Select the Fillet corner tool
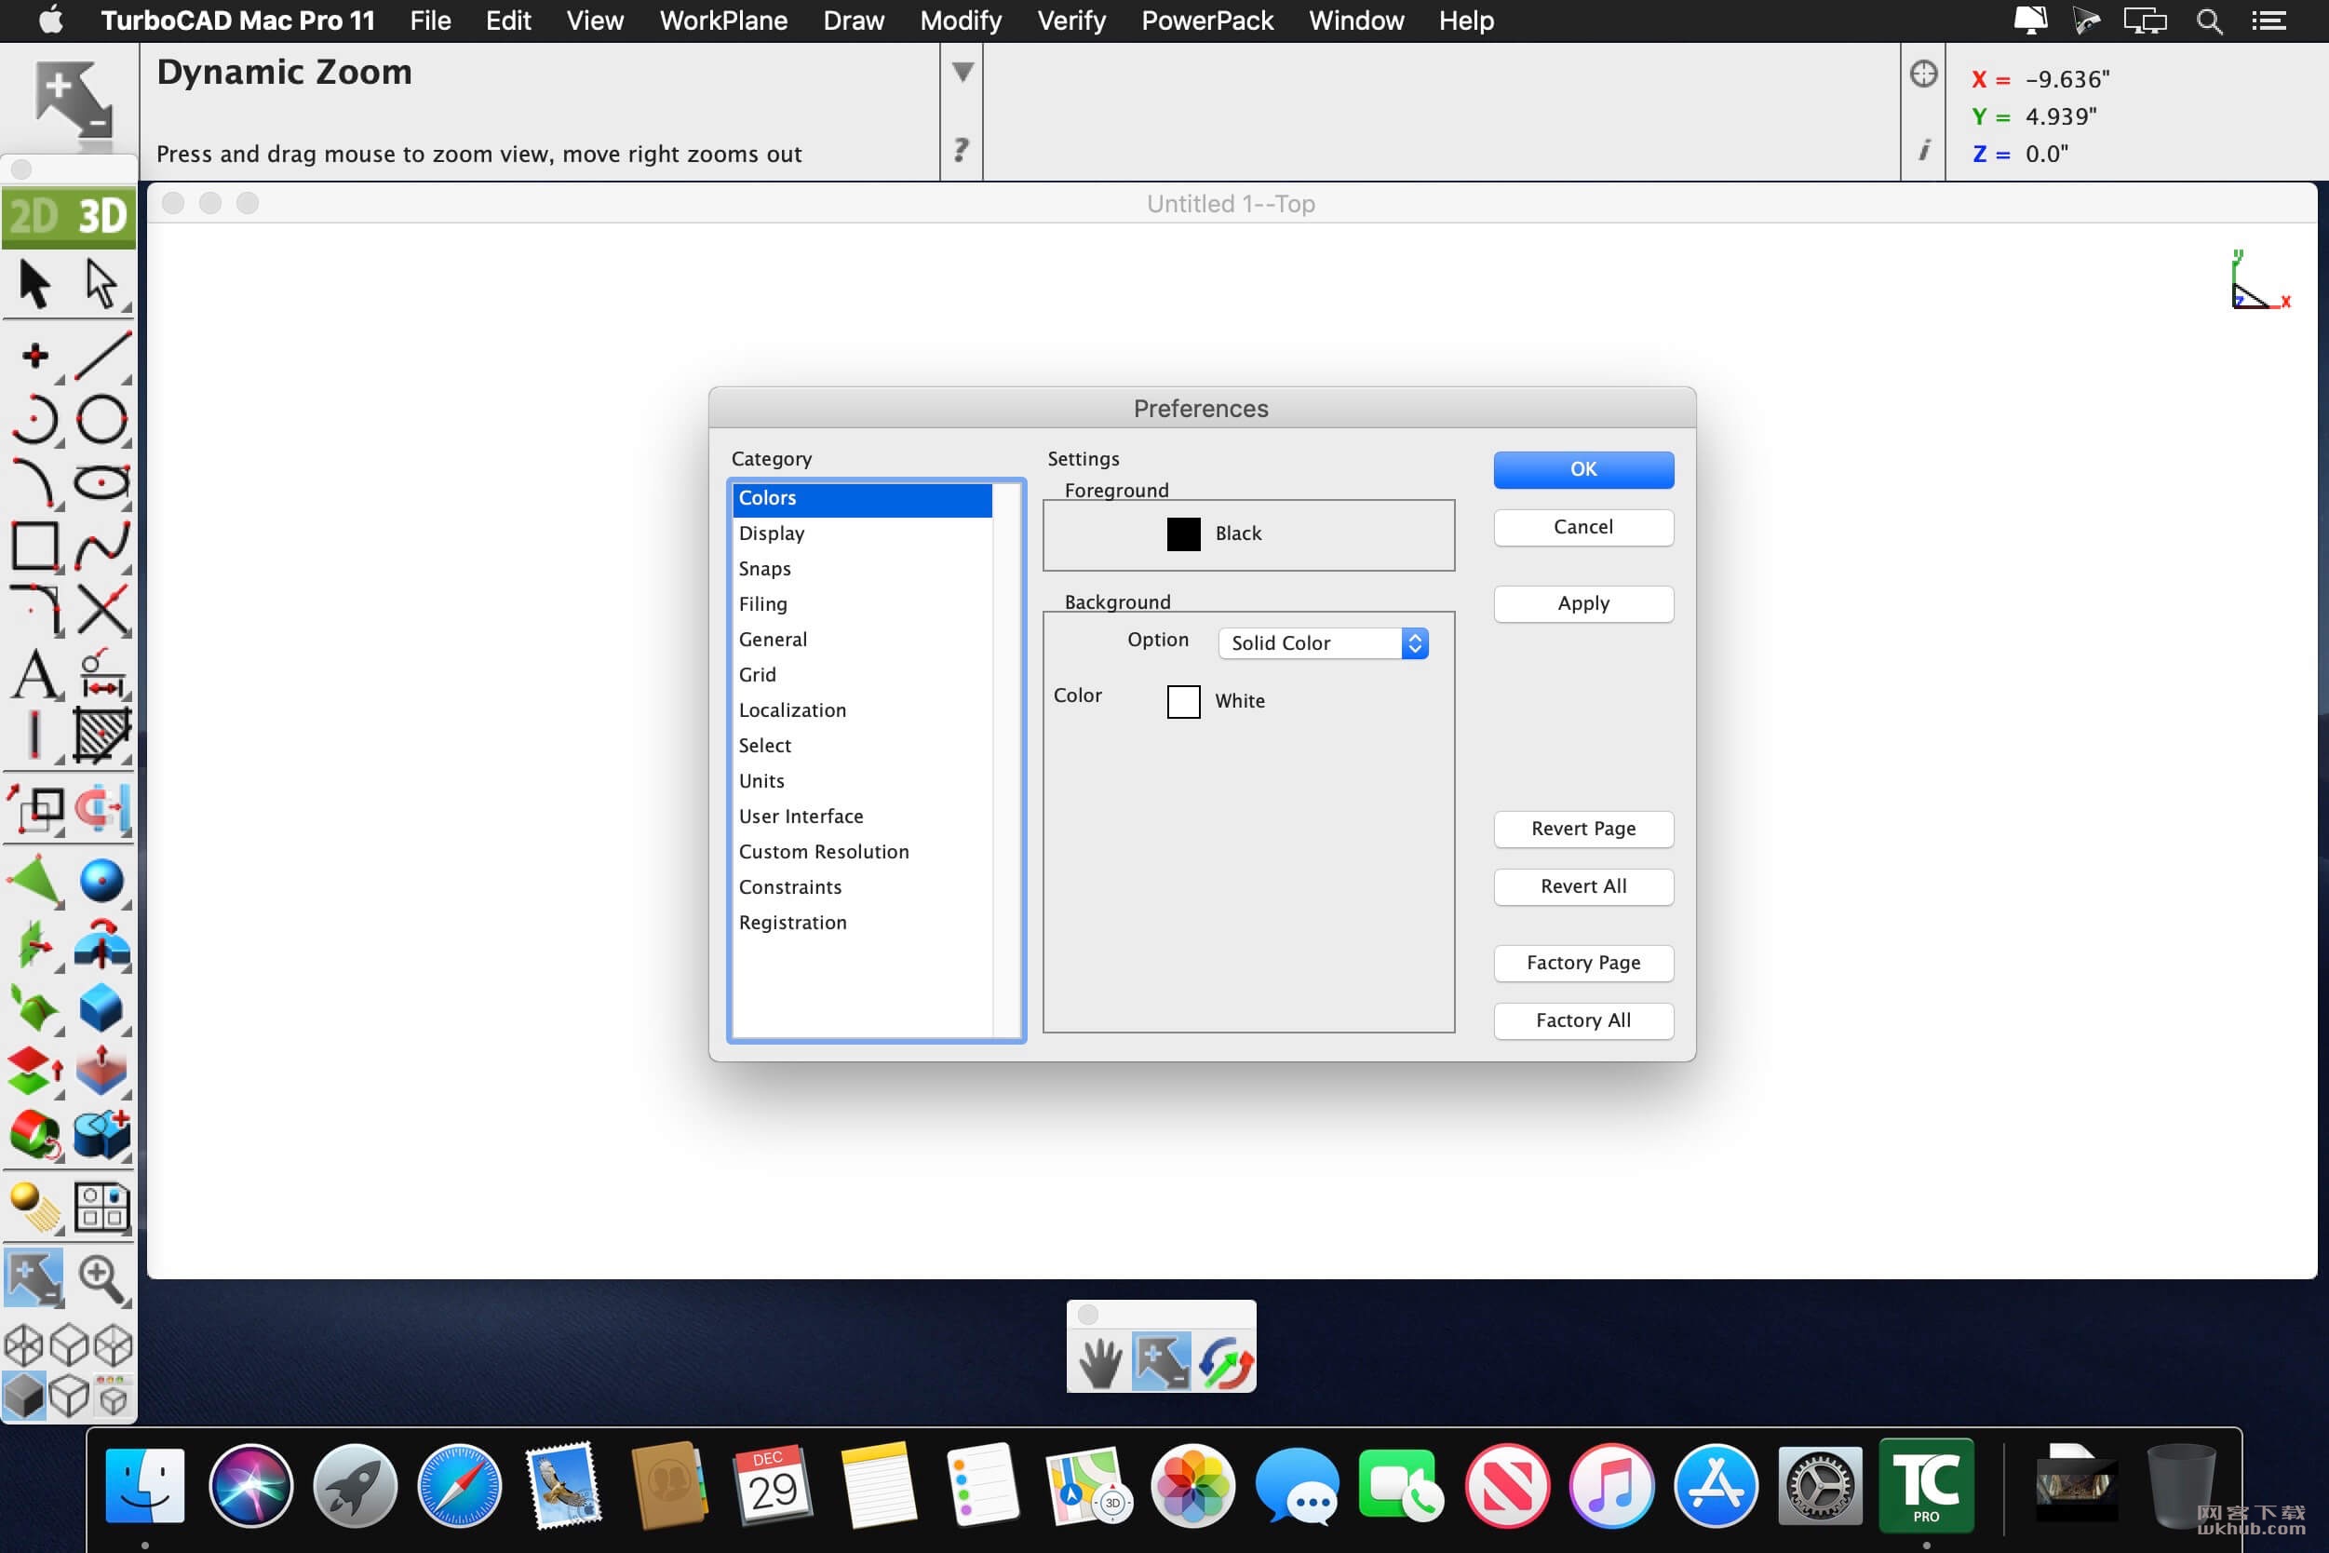The image size is (2329, 1553). 35,609
